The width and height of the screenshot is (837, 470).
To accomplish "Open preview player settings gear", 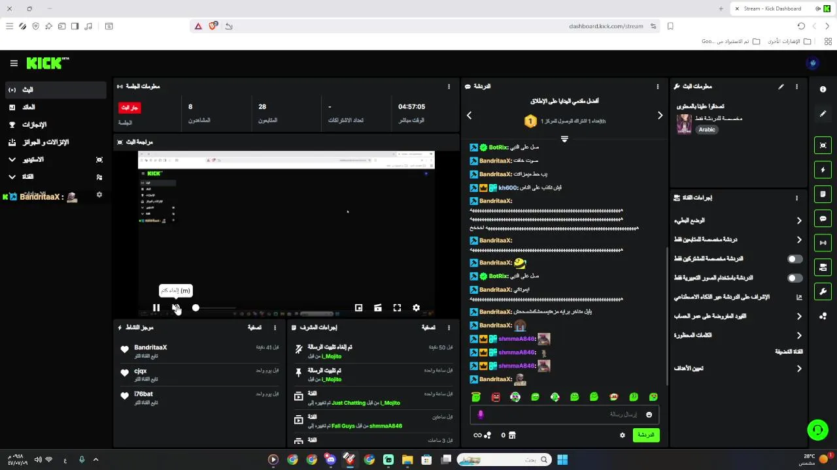I will (x=416, y=307).
